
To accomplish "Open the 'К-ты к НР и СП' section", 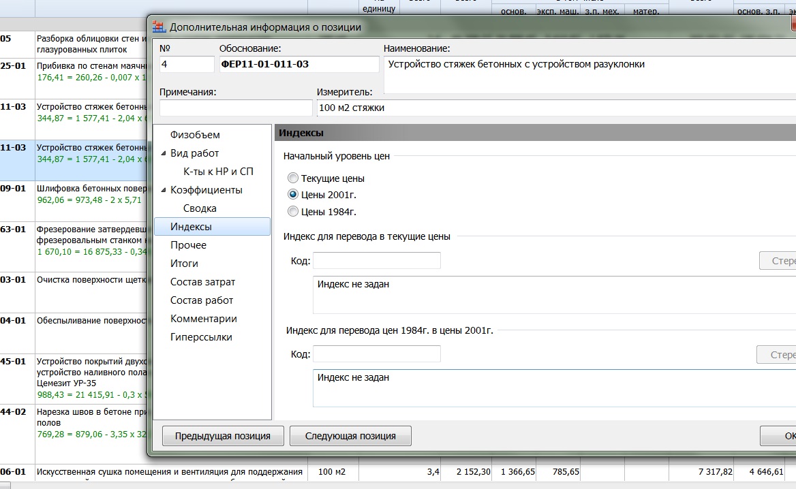I will click(218, 172).
